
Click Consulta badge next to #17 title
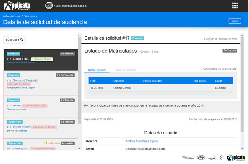pos(137,38)
